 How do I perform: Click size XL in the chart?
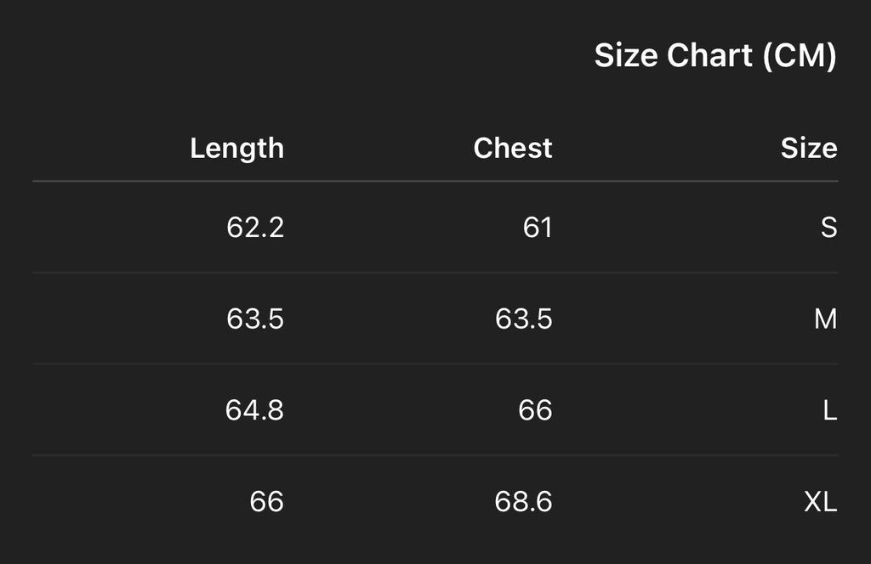(x=820, y=502)
